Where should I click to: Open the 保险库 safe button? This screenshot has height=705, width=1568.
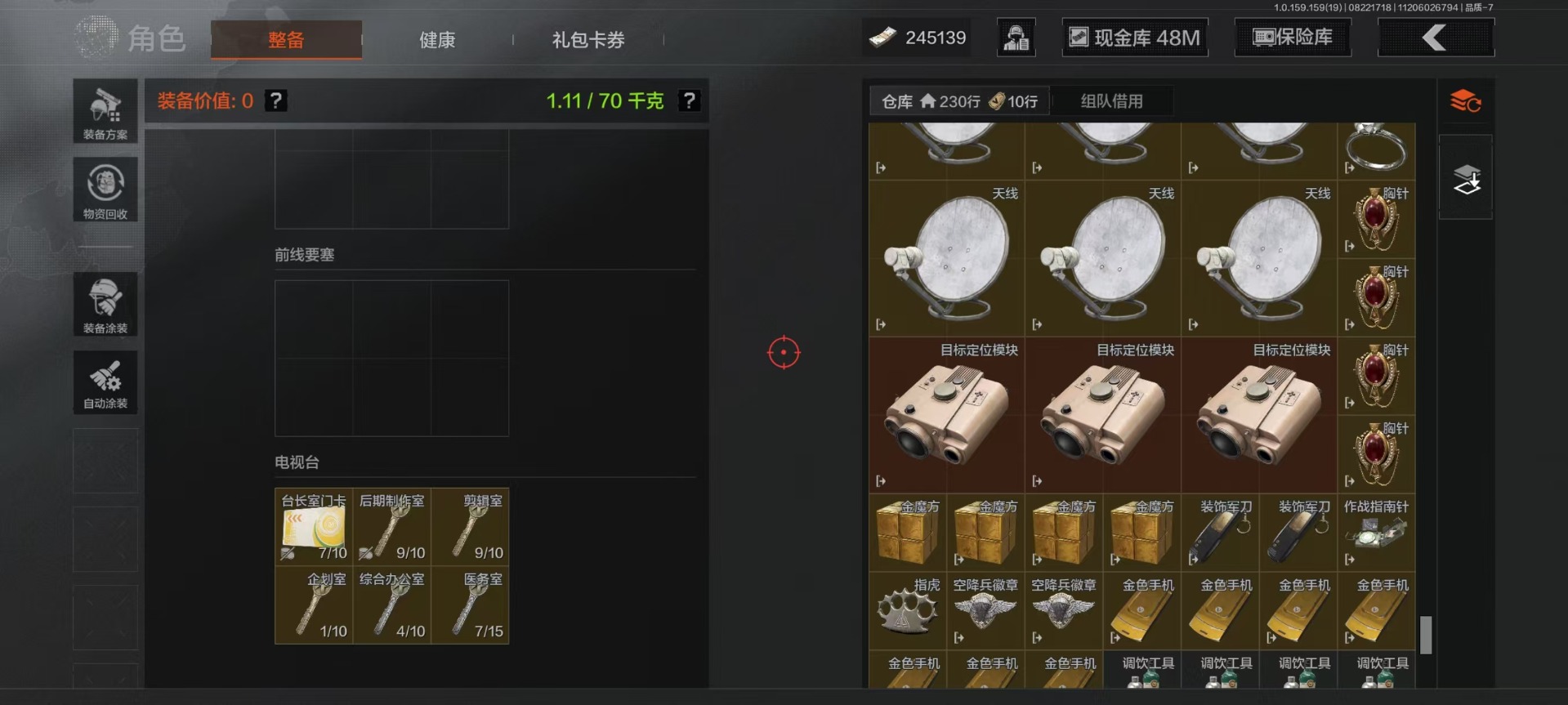coord(1293,38)
